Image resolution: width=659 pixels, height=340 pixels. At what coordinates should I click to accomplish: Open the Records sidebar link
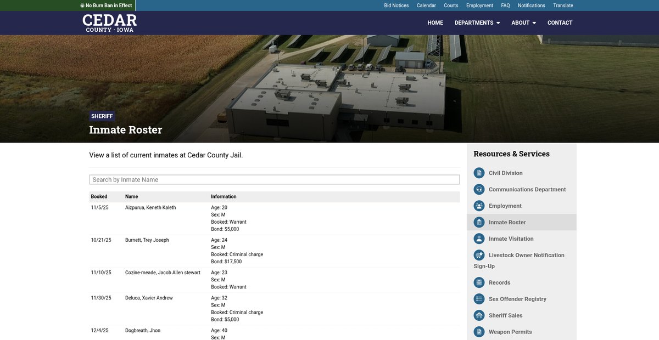tap(499, 282)
